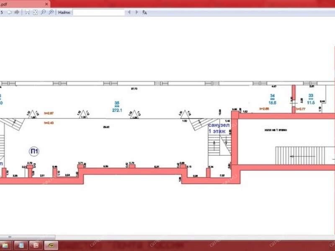Go to the next page arrow
Viewport: 335px width, 251px height.
(17, 12)
